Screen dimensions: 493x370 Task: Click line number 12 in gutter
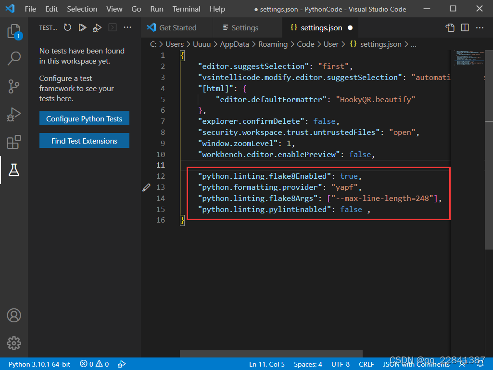coord(161,176)
